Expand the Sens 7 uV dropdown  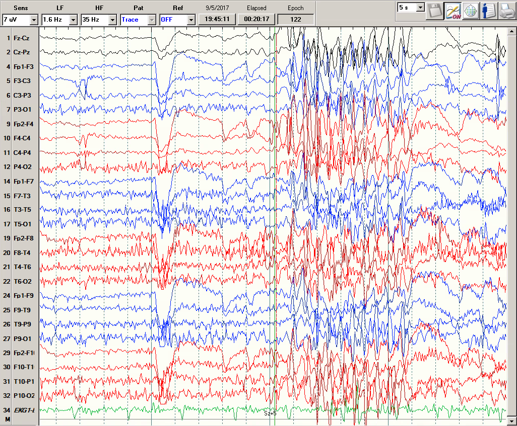(34, 20)
